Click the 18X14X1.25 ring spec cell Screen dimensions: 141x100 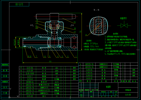click(44, 90)
